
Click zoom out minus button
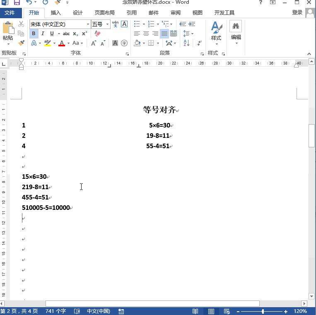pyautogui.click(x=238, y=311)
